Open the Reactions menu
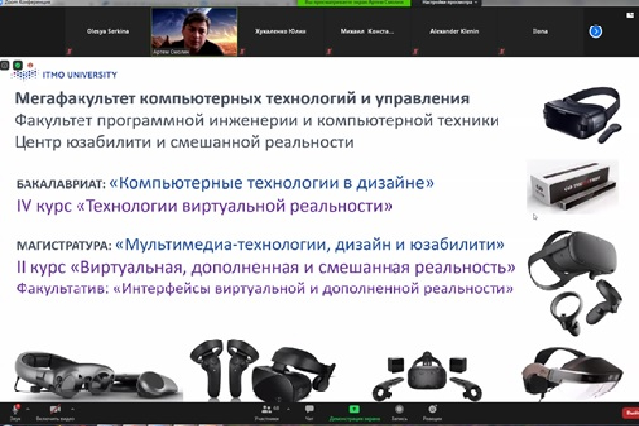639x426 pixels. pyautogui.click(x=433, y=409)
